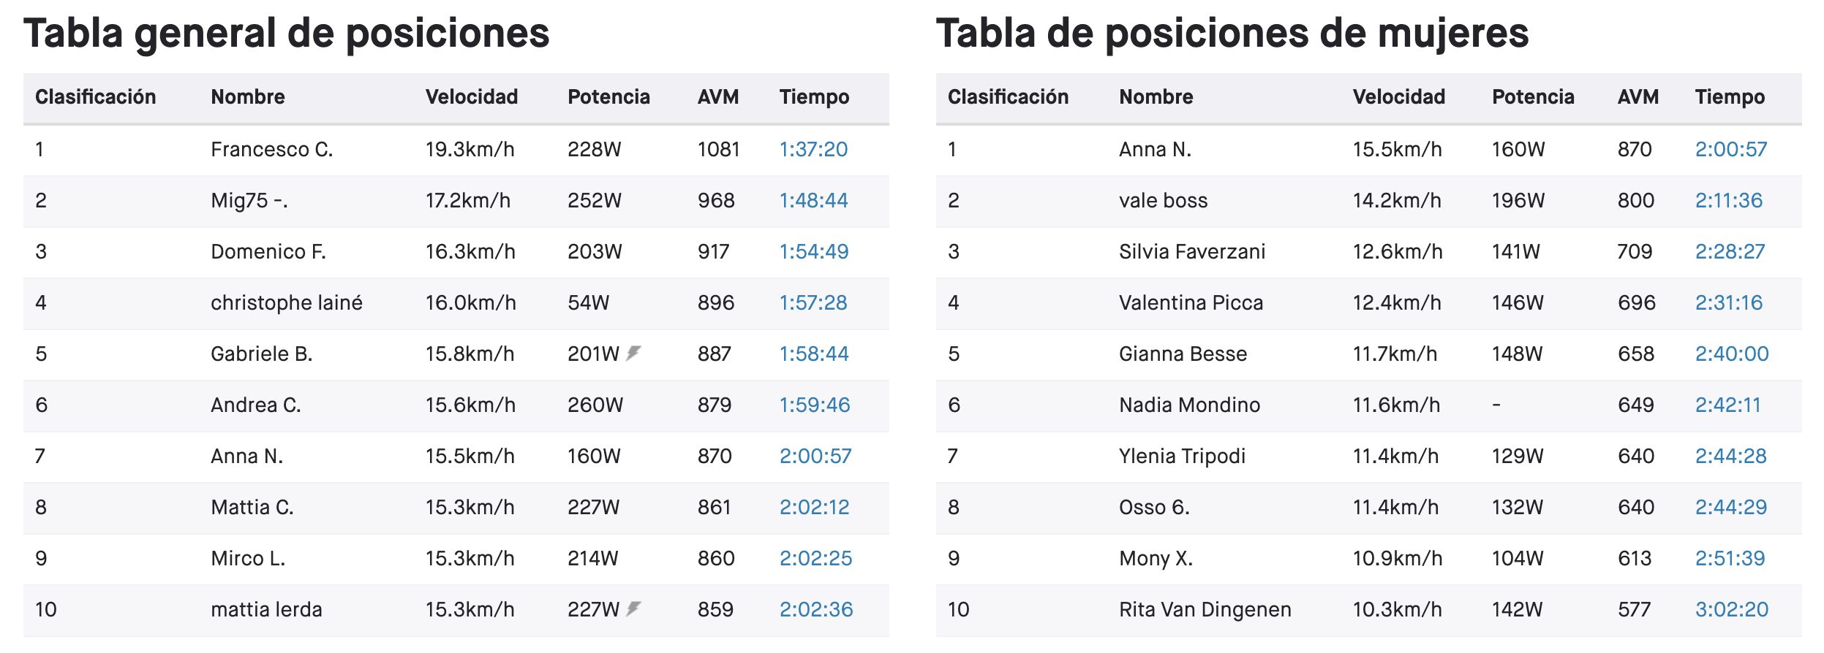Image resolution: width=1824 pixels, height=653 pixels.
Task: Open Andrea C.'s time 1:59:46
Action: pyautogui.click(x=815, y=405)
